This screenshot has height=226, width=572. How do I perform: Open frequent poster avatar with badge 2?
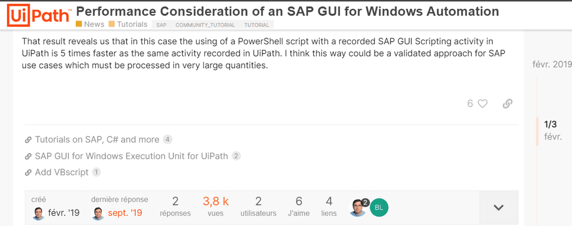[x=358, y=208]
